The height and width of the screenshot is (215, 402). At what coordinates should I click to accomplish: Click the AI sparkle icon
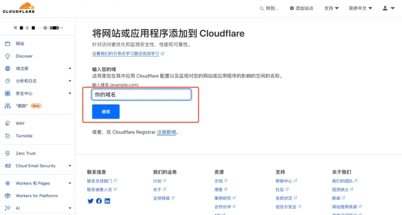pyautogui.click(x=8, y=208)
